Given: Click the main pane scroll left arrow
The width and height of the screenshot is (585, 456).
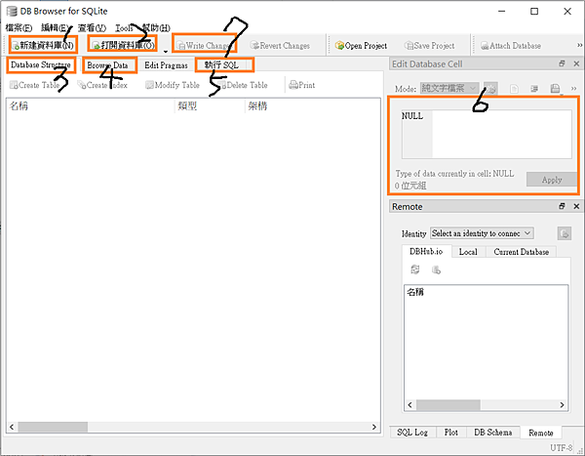Looking at the screenshot, I should (12, 427).
